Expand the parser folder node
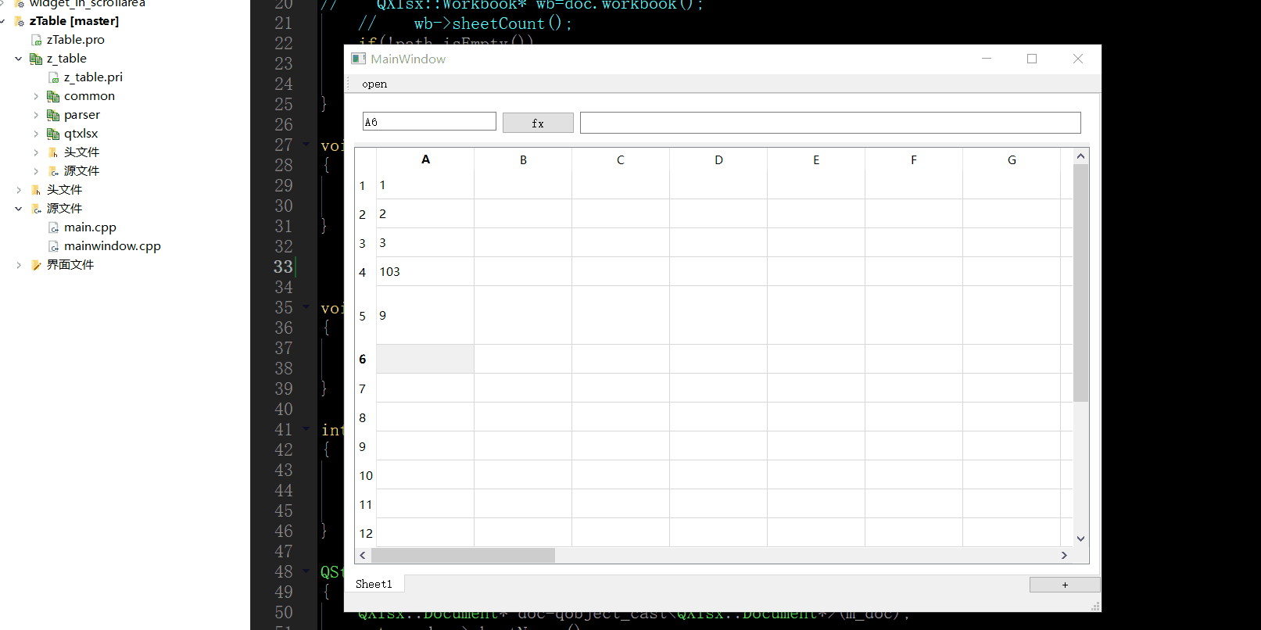The image size is (1261, 630). [36, 115]
